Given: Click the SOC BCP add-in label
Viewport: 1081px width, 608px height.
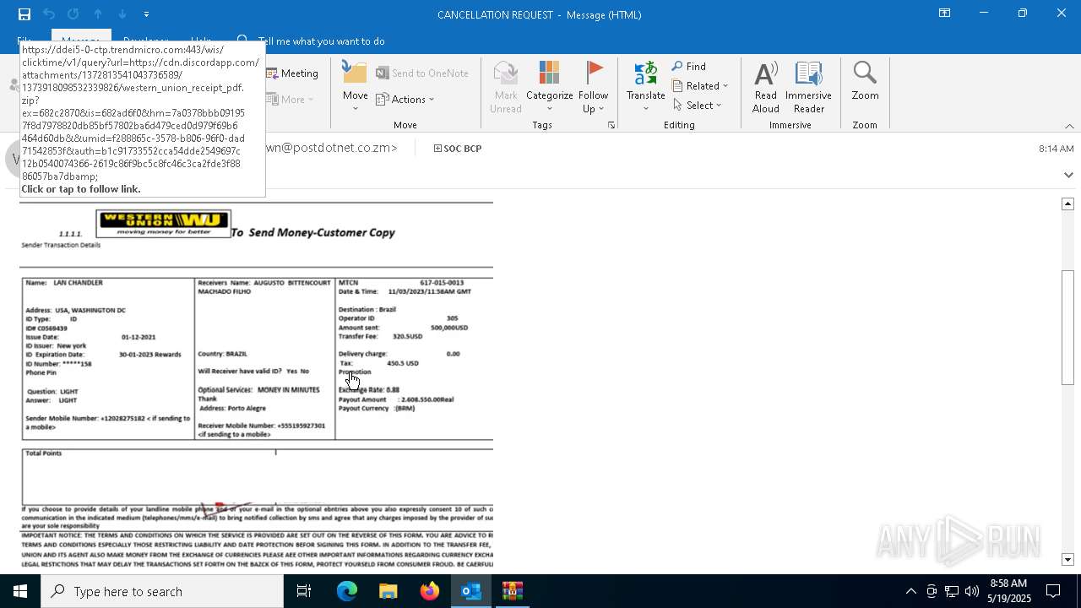Looking at the screenshot, I should click(457, 149).
